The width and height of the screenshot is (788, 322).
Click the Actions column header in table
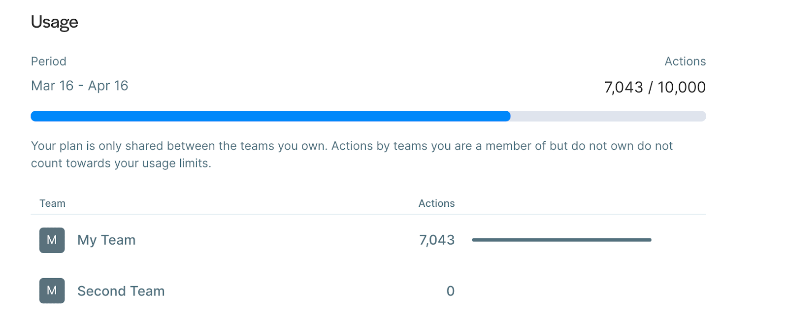[x=437, y=203]
